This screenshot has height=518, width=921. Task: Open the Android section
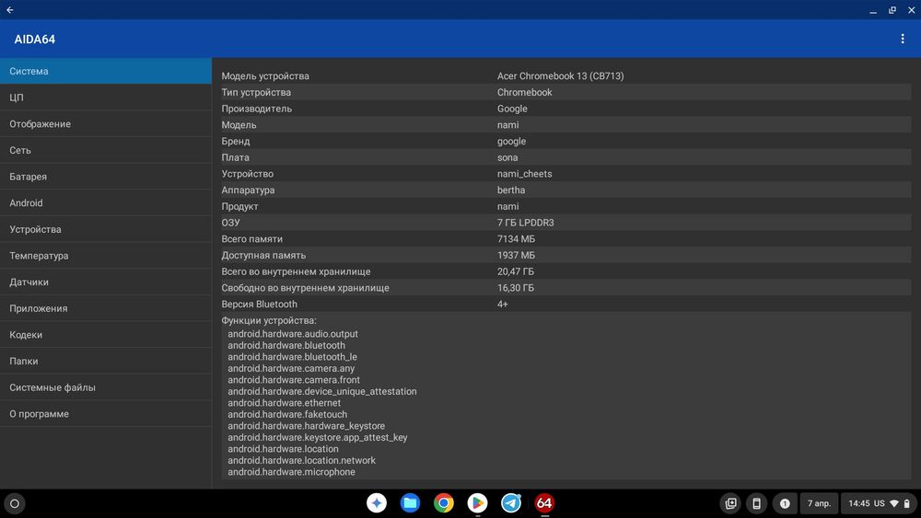click(x=106, y=203)
